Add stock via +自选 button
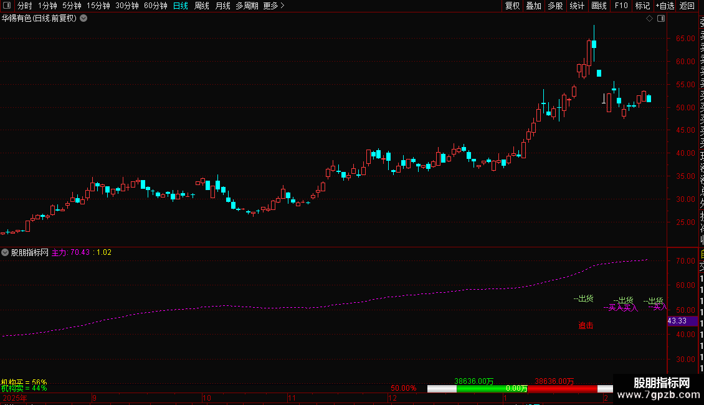The width and height of the screenshot is (704, 405). (x=665, y=6)
